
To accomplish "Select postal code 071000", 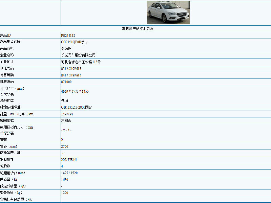I will (66, 82).
